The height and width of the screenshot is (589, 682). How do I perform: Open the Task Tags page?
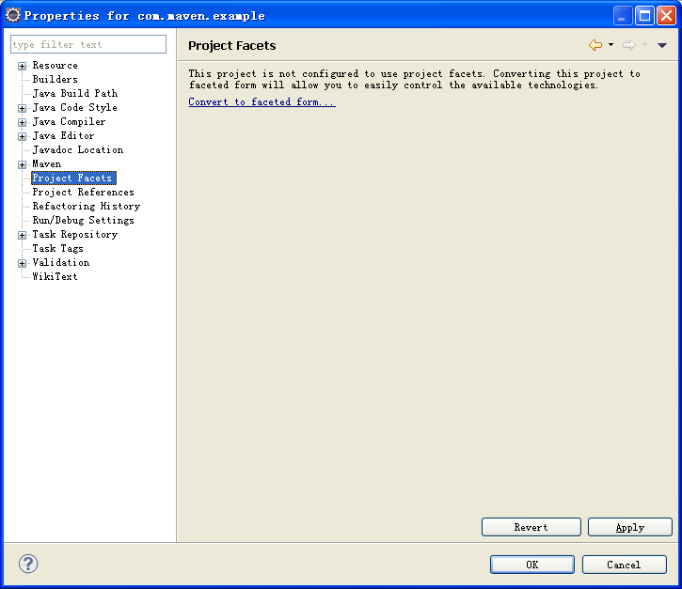57,248
